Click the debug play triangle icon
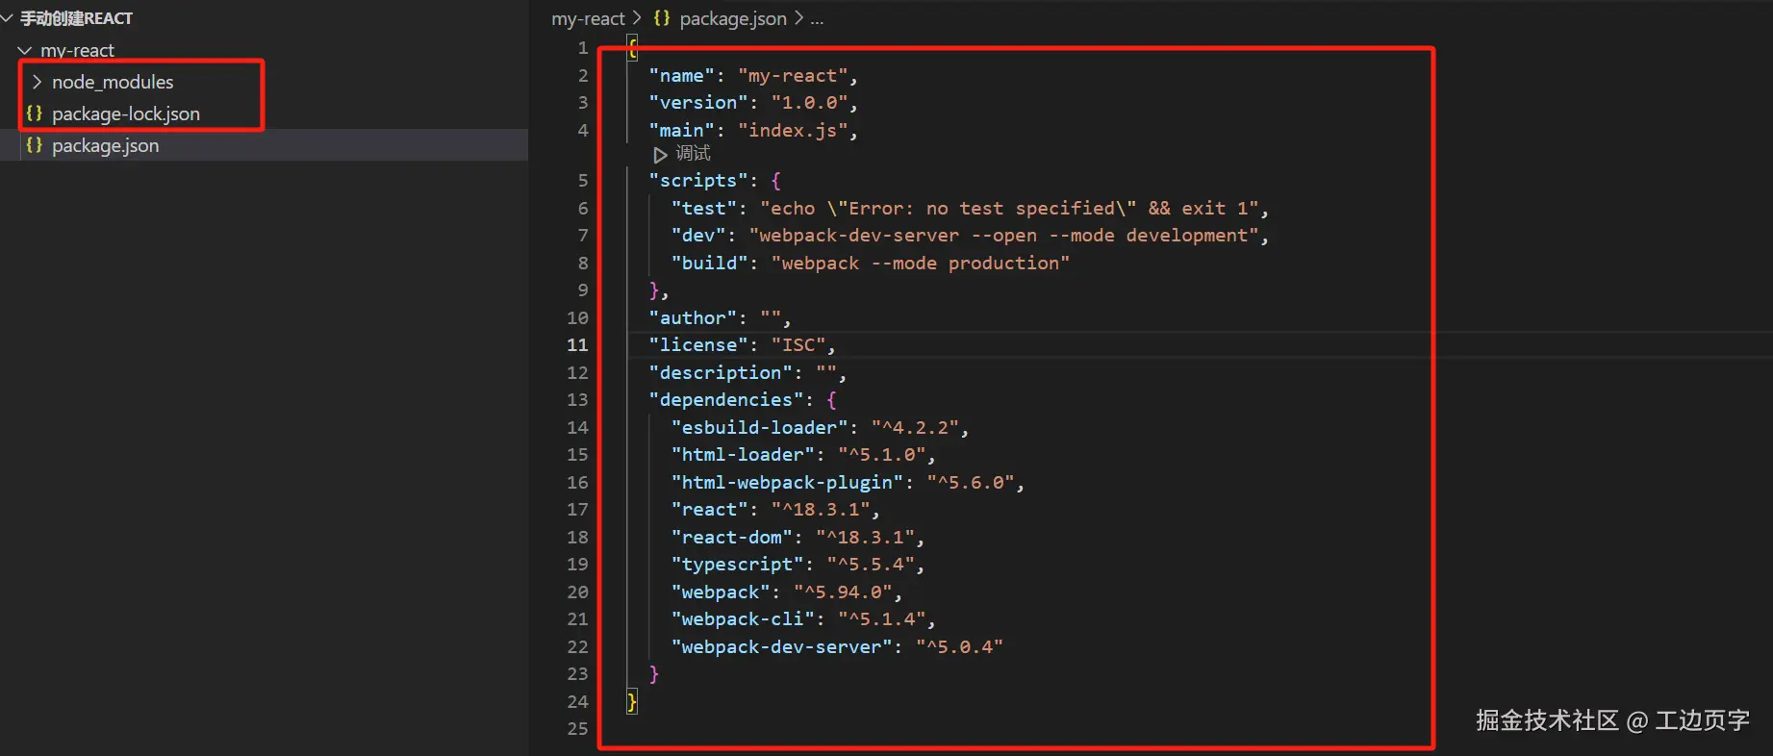 coord(660,155)
